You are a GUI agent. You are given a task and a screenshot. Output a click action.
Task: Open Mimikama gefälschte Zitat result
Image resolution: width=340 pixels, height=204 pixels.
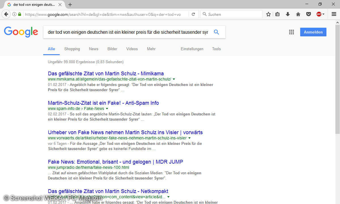tap(106, 73)
